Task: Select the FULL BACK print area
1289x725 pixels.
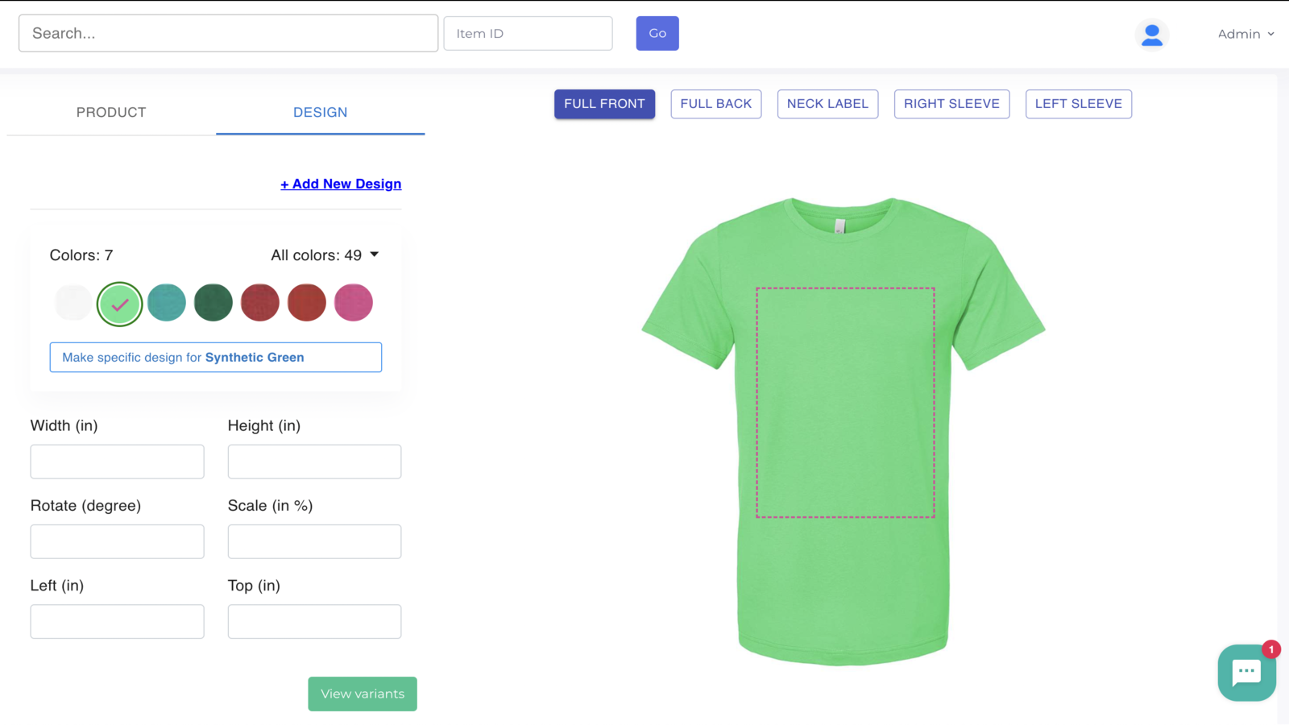Action: (x=715, y=104)
